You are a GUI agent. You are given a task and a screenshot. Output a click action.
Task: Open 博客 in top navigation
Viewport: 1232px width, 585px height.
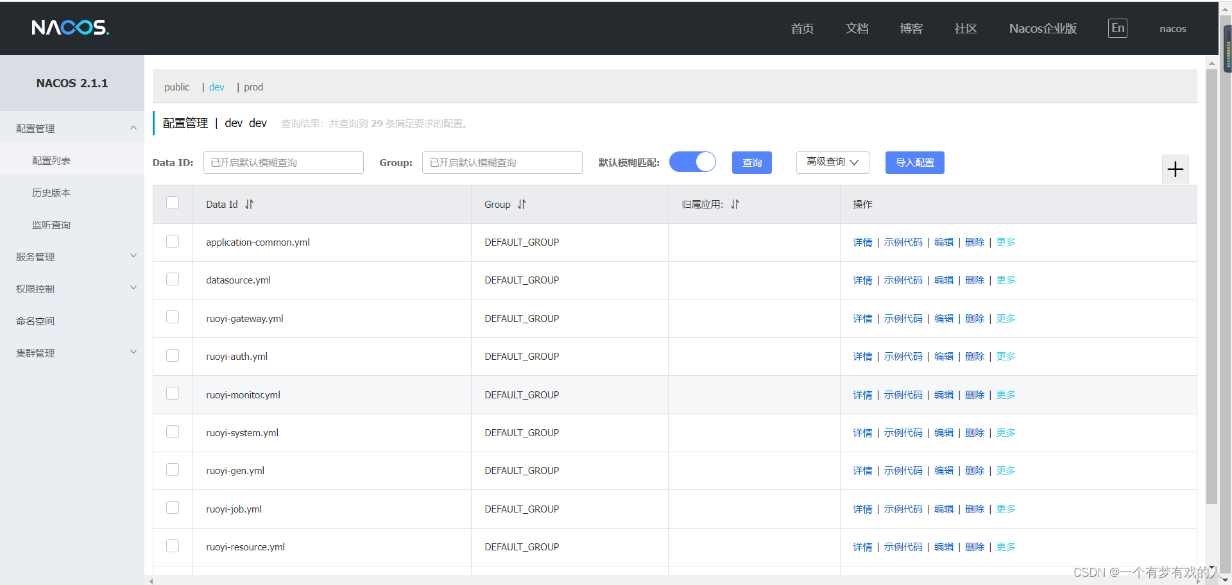point(911,28)
